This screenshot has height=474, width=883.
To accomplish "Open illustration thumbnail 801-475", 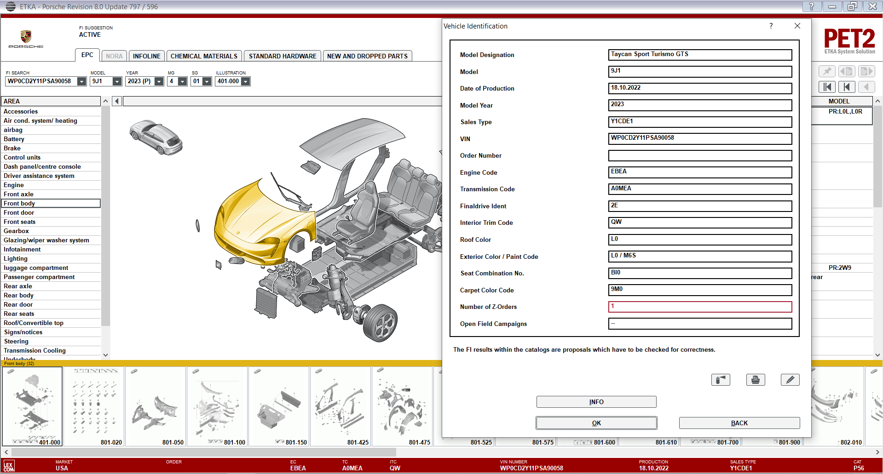I will (402, 406).
